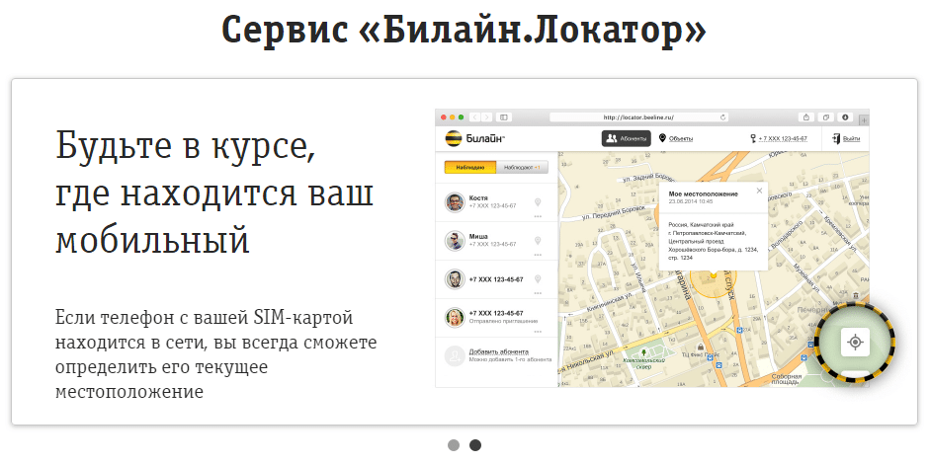Click the location pin for Миша
The height and width of the screenshot is (464, 930).
538,241
